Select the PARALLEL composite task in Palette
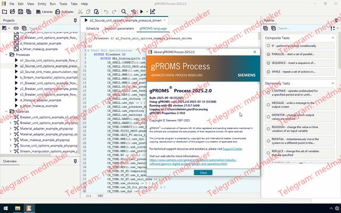Screen dimensions: 341x213 pyautogui.click(x=299, y=54)
